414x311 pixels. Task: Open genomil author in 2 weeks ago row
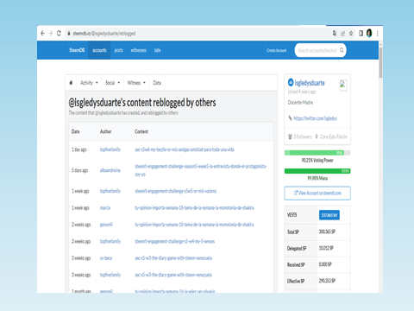coord(106,225)
